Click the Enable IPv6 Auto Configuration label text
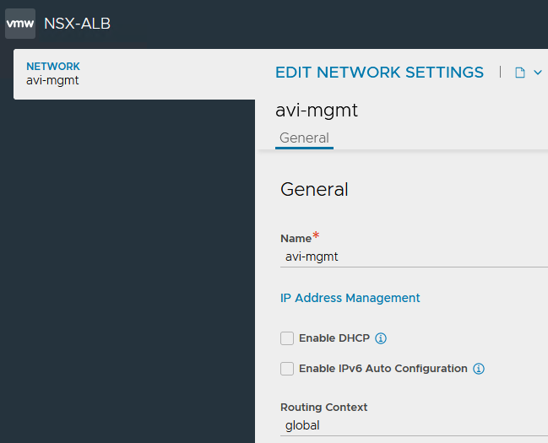This screenshot has height=443, width=548. point(383,369)
